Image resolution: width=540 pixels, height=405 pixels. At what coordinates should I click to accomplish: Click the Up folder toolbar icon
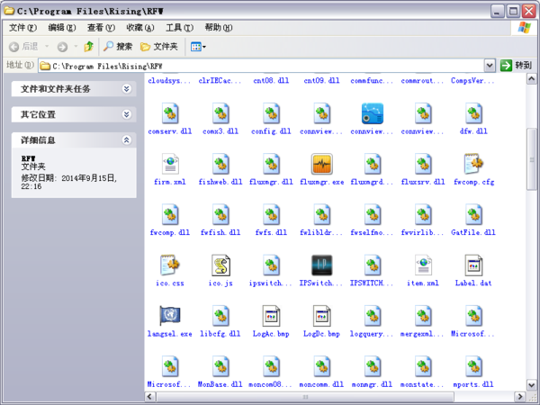pyautogui.click(x=88, y=47)
